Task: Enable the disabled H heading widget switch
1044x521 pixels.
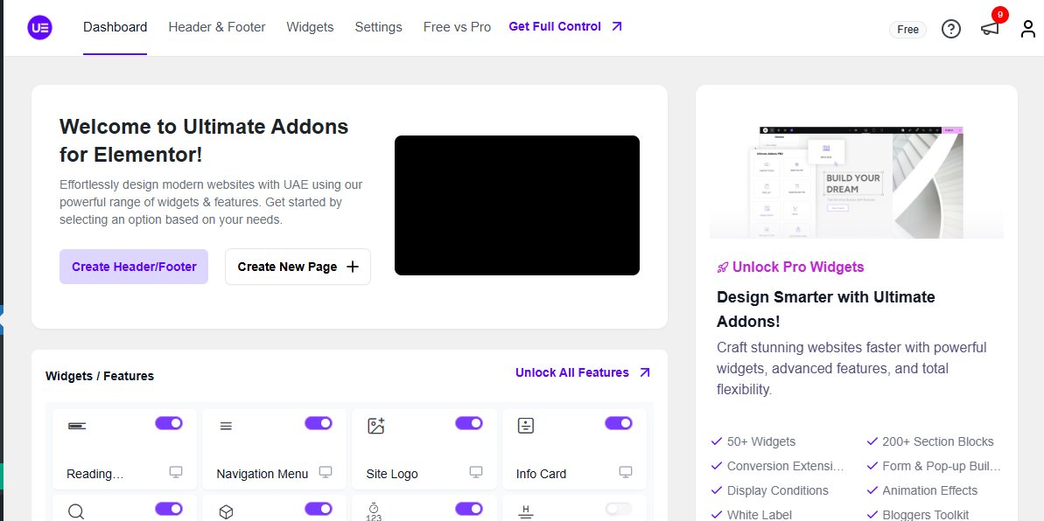Action: click(619, 509)
